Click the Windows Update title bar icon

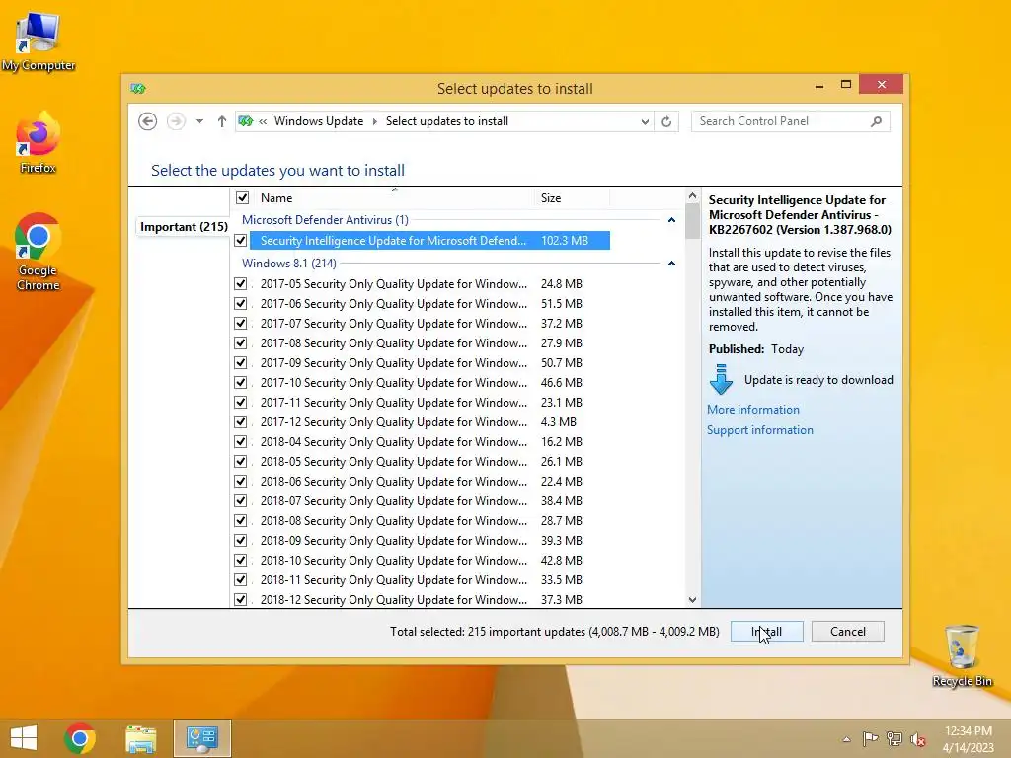[138, 88]
